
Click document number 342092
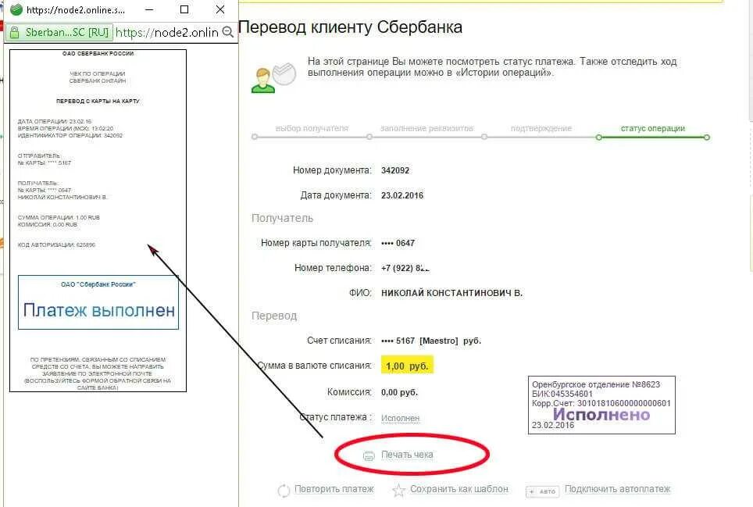pos(395,170)
